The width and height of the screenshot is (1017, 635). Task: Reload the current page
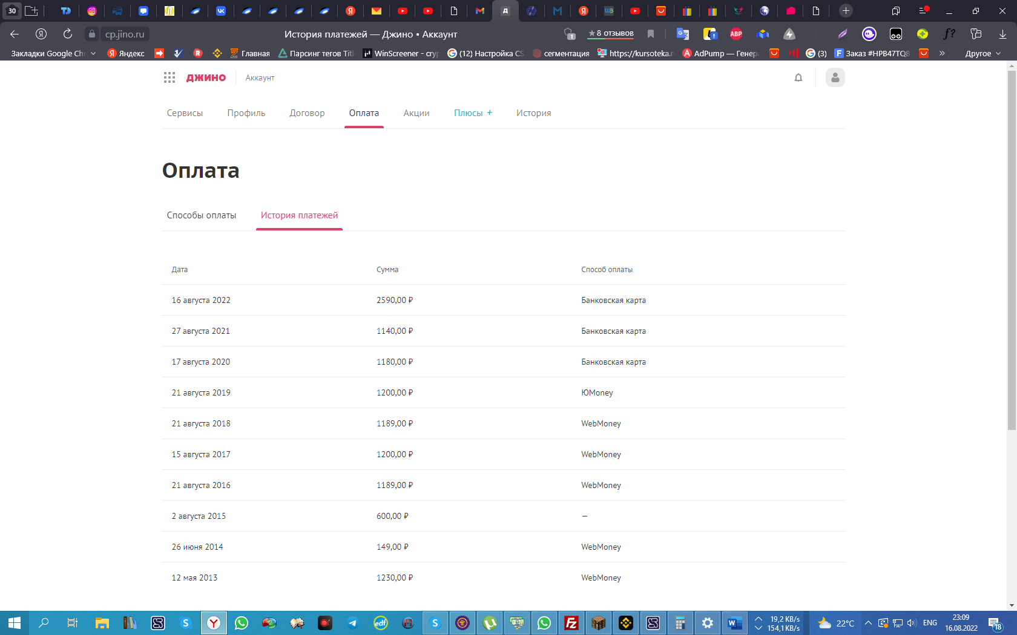[68, 34]
